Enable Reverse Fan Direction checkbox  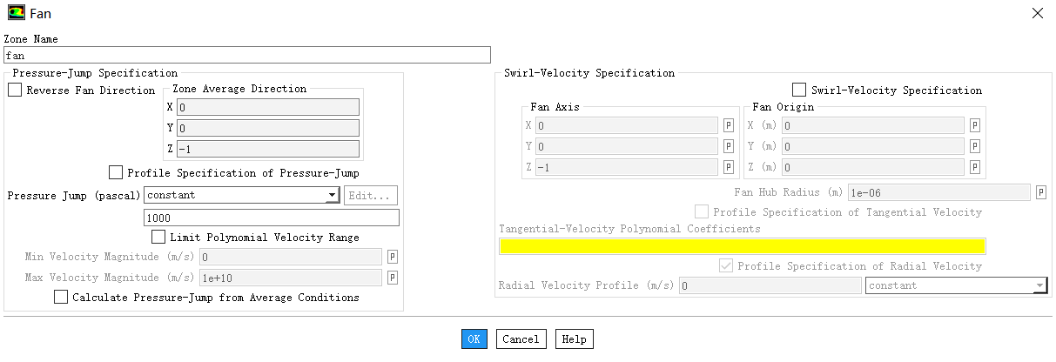(15, 90)
